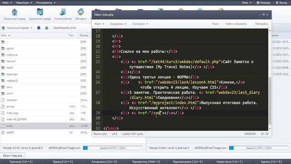
Task: Sort by the Тип column header
Action: coord(71,36)
